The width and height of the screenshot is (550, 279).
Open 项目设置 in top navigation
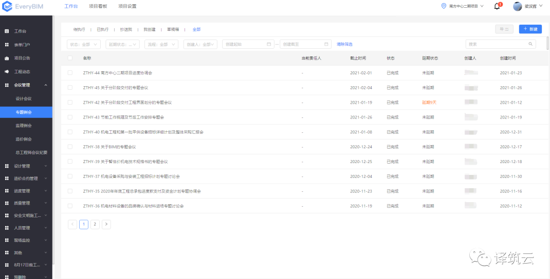click(x=127, y=6)
